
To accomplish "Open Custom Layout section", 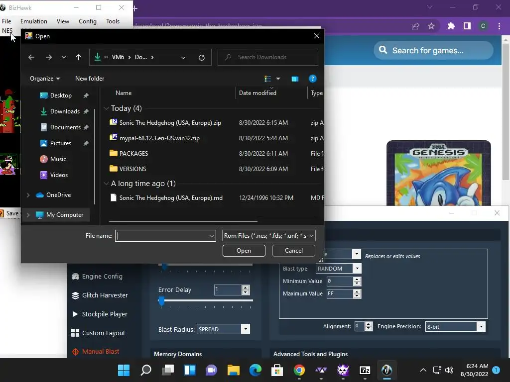I will click(98, 333).
